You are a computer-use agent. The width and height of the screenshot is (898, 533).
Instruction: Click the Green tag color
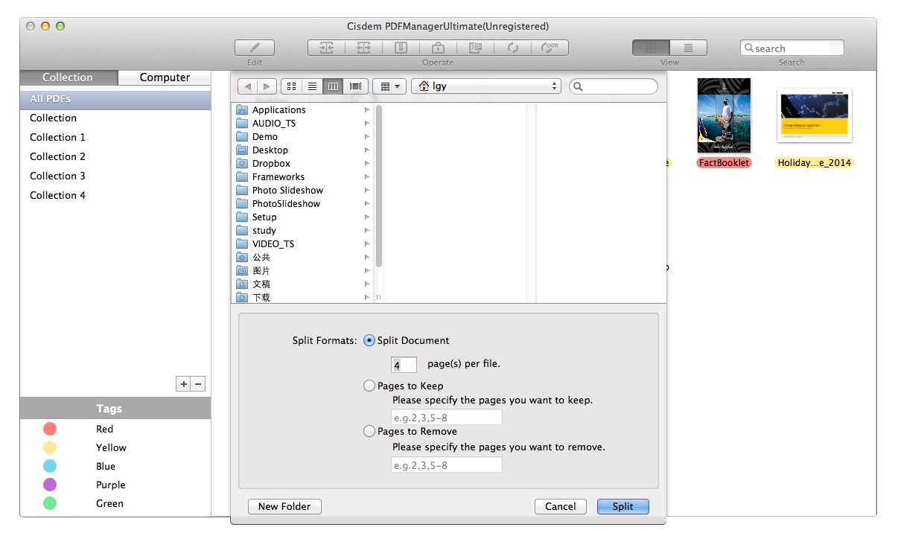pyautogui.click(x=50, y=503)
